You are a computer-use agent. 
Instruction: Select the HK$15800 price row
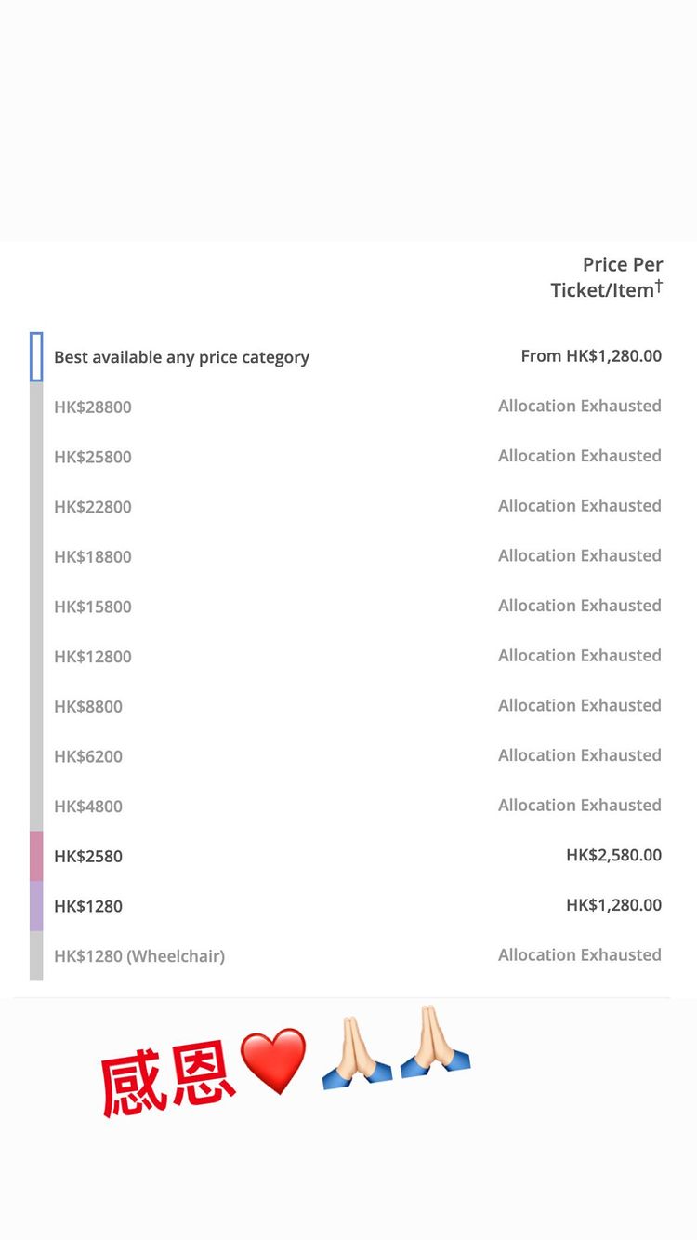click(x=347, y=607)
